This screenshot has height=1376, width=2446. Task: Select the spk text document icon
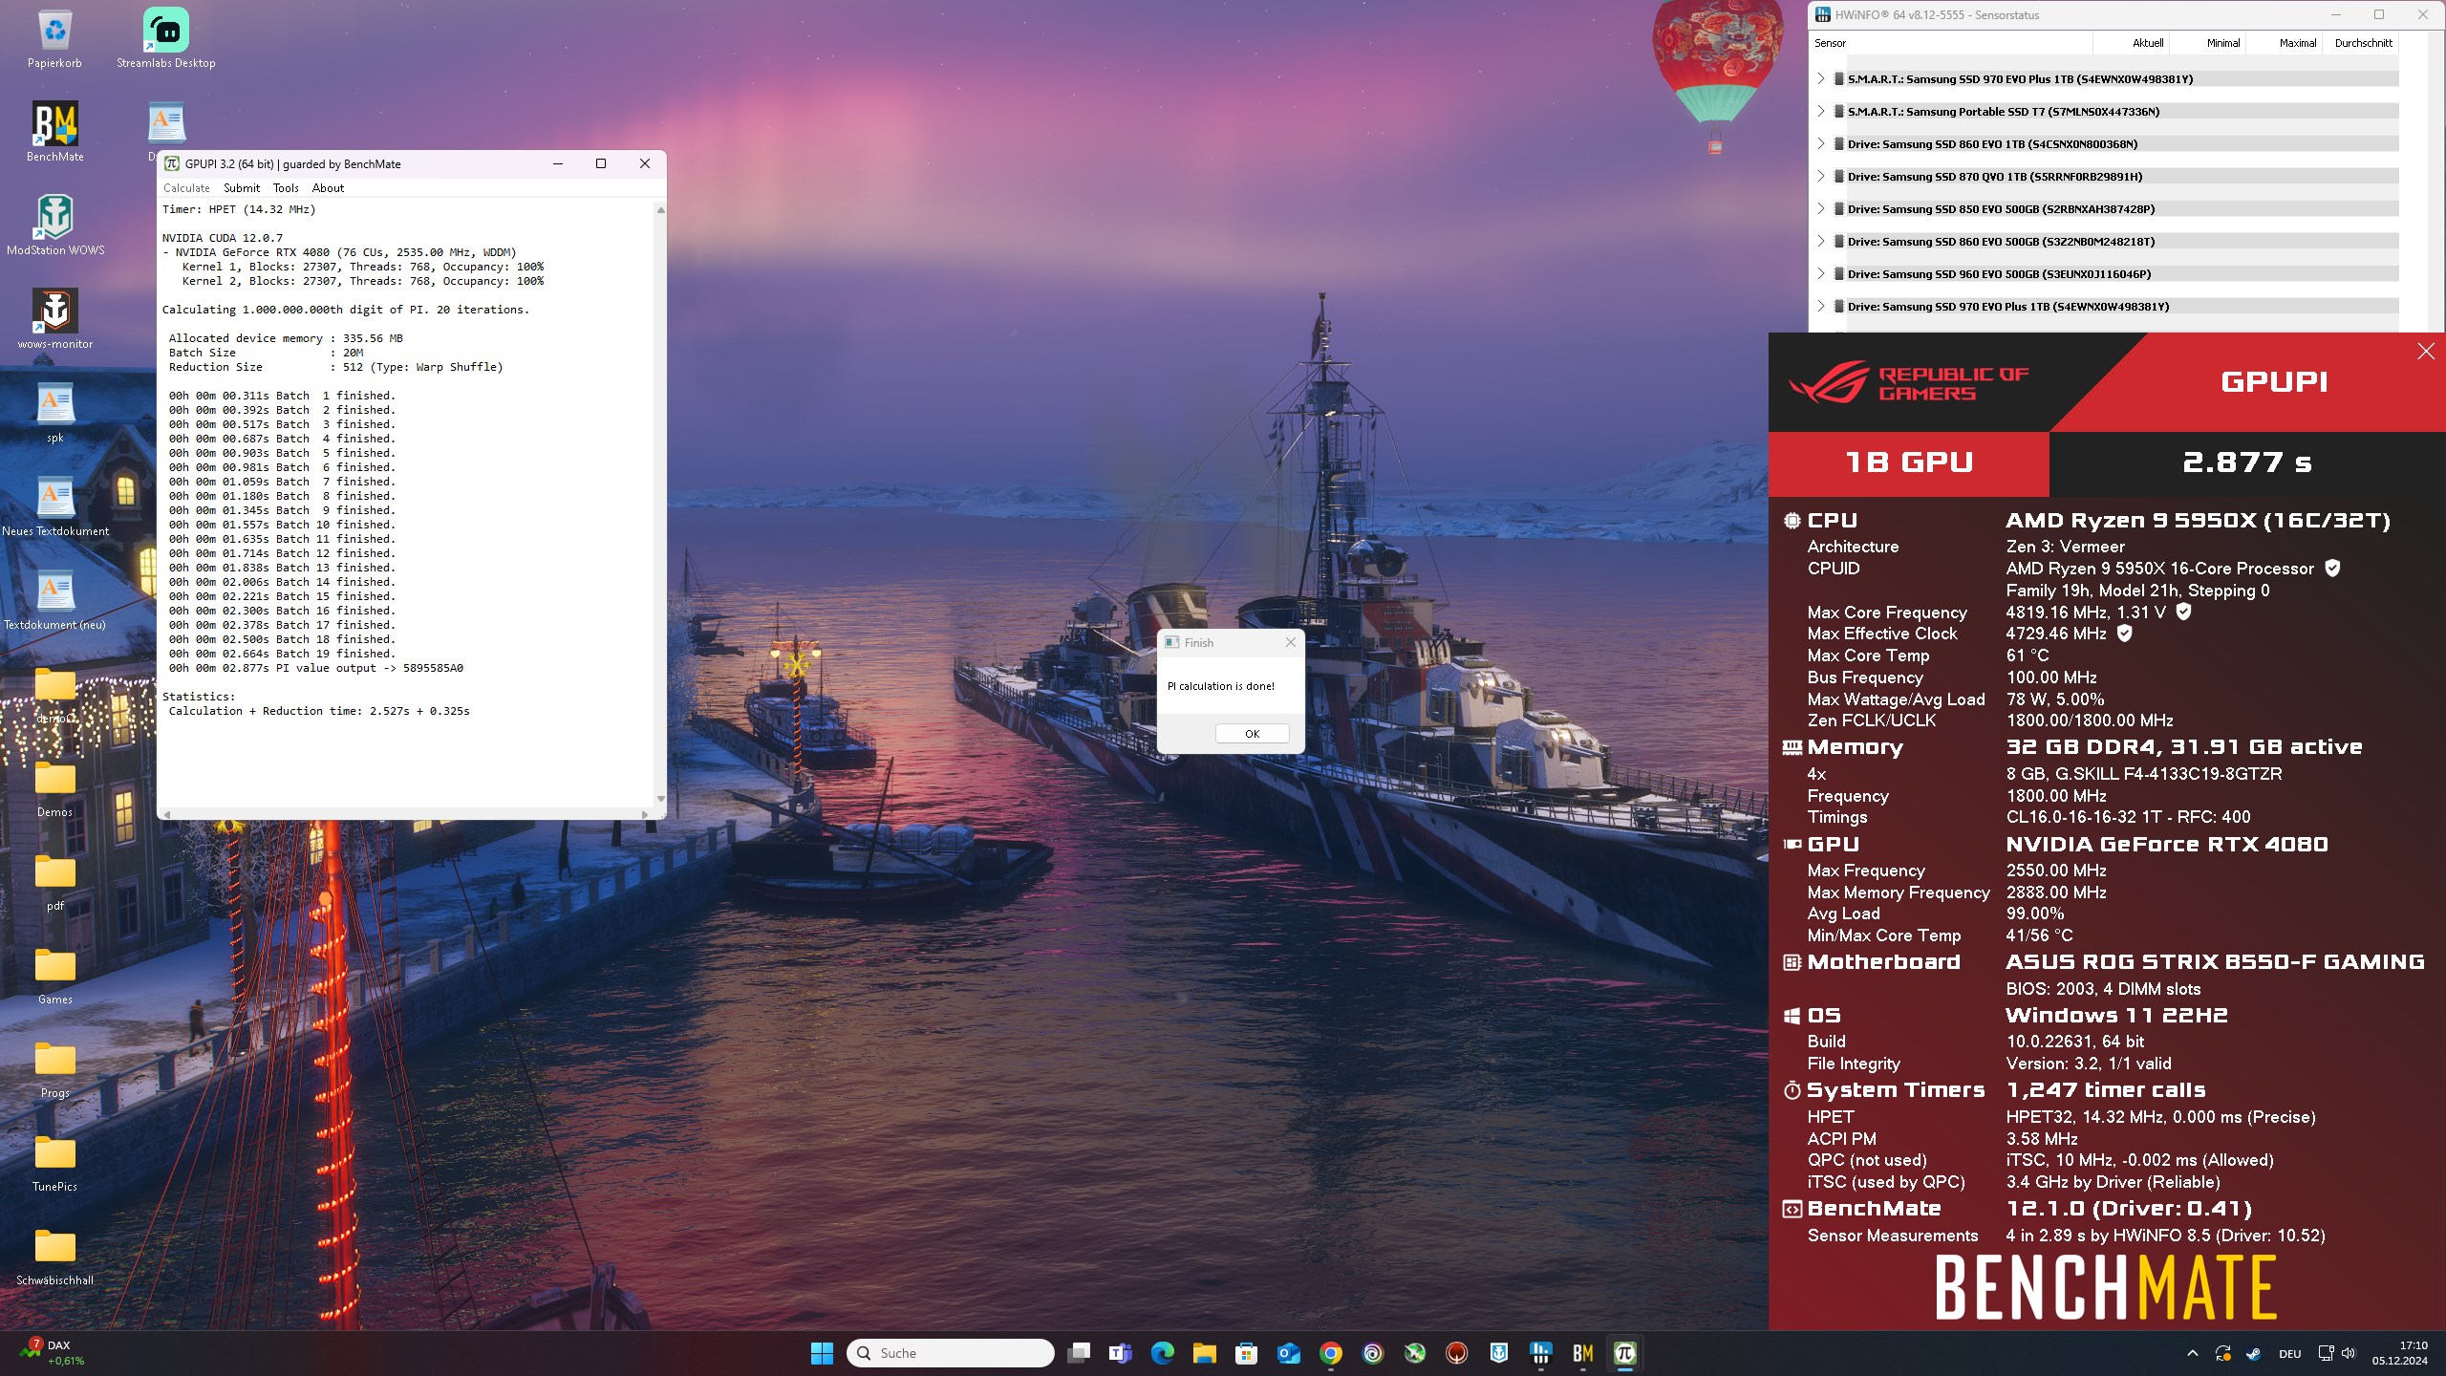pyautogui.click(x=54, y=413)
